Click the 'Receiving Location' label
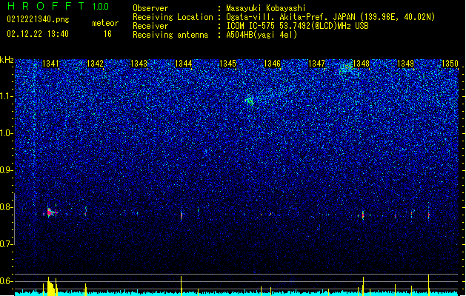Image resolution: width=466 pixels, height=296 pixels. point(173,17)
